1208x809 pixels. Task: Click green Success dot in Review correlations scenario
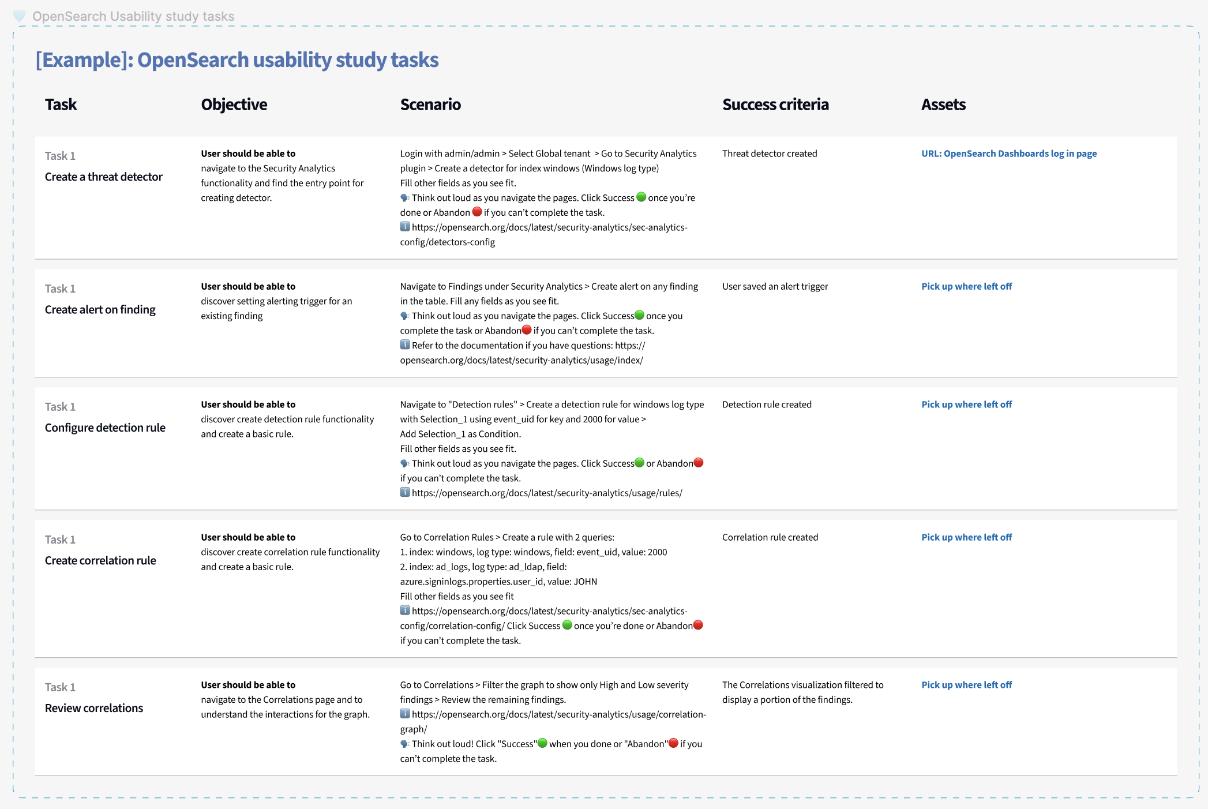[542, 743]
